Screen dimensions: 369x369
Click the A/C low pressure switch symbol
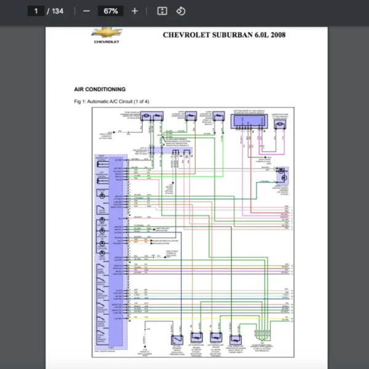click(x=178, y=339)
